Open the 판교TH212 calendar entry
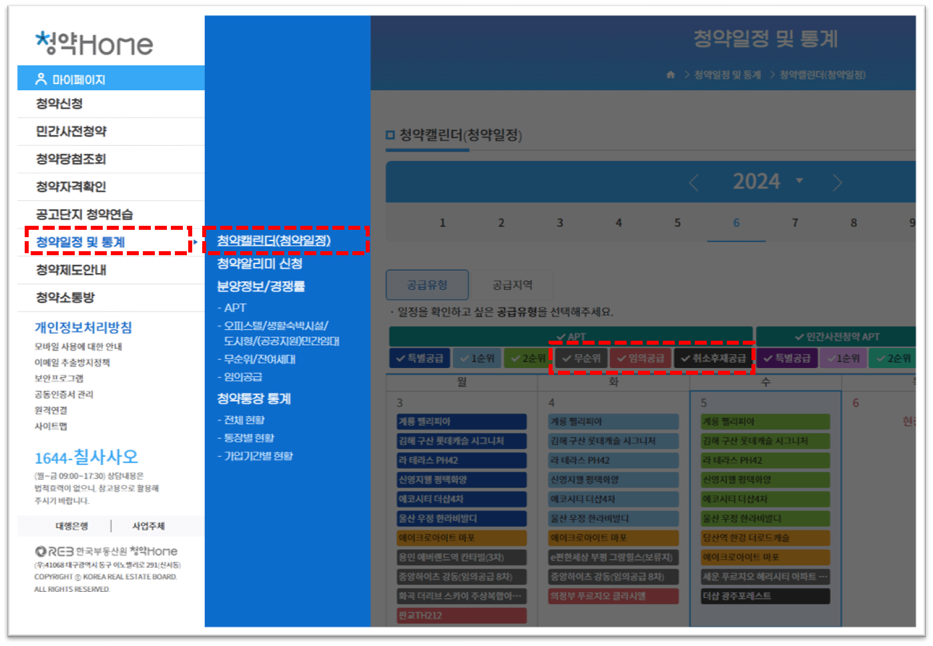This screenshot has width=933, height=646. pos(461,615)
